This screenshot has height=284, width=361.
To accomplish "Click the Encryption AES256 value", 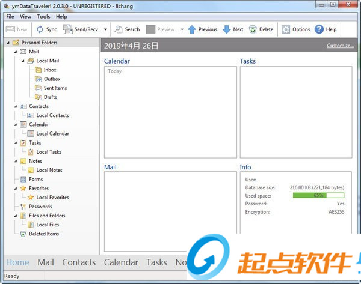I will [336, 212].
